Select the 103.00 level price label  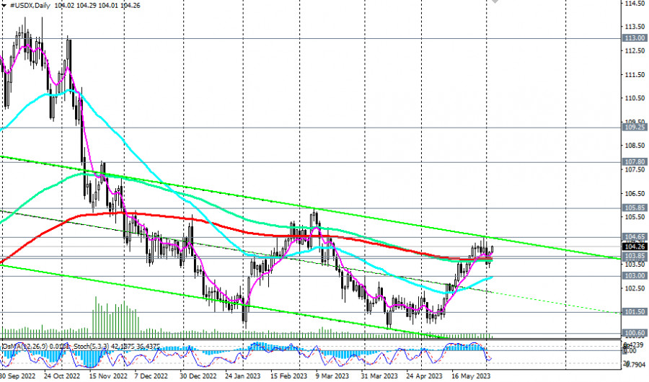(x=635, y=275)
